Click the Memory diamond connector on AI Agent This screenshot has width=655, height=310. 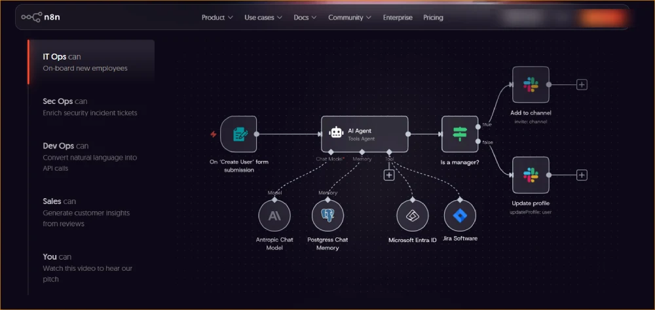[362, 152]
